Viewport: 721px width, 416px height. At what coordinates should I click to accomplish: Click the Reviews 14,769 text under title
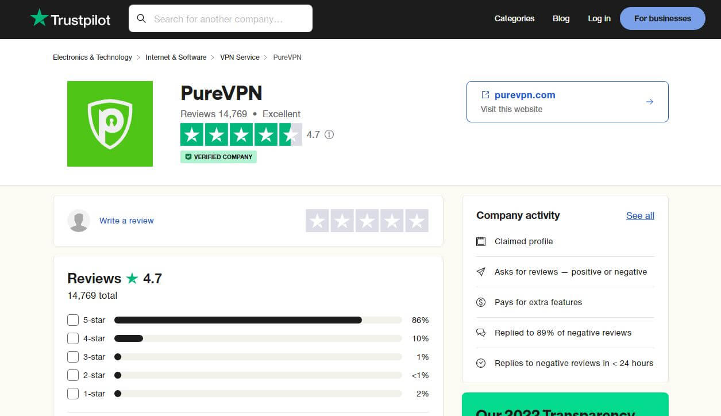[214, 114]
